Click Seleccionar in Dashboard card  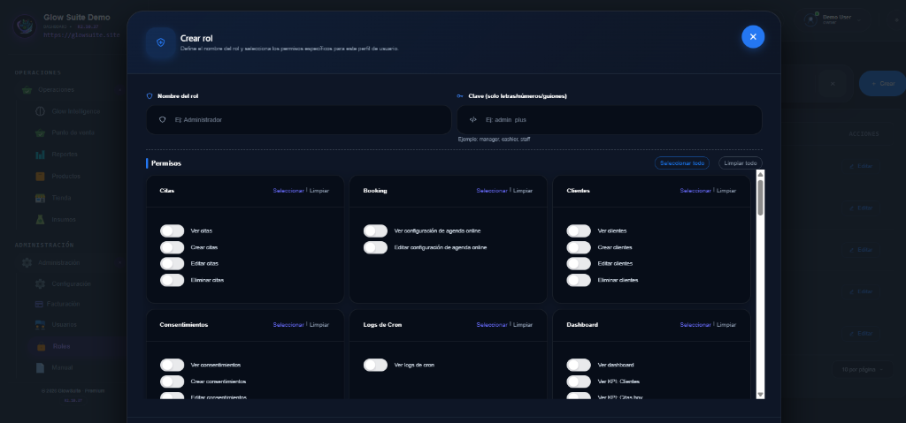[695, 325]
